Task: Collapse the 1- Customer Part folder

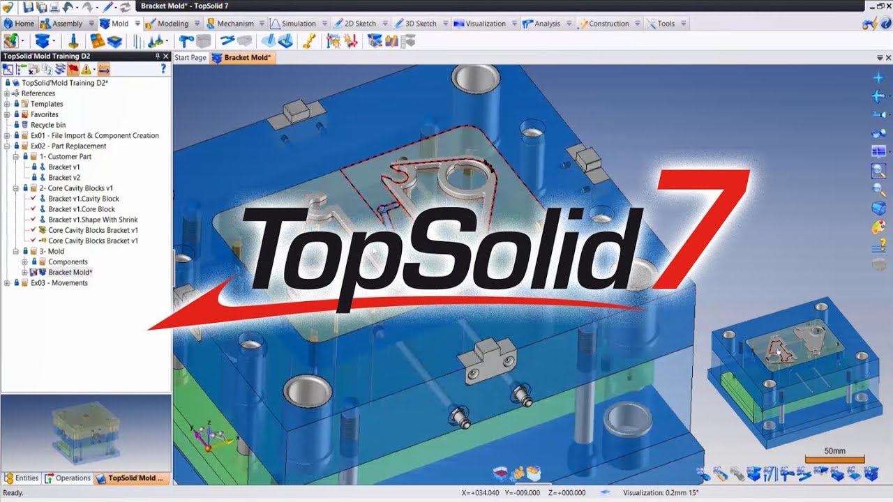Action: coord(15,156)
